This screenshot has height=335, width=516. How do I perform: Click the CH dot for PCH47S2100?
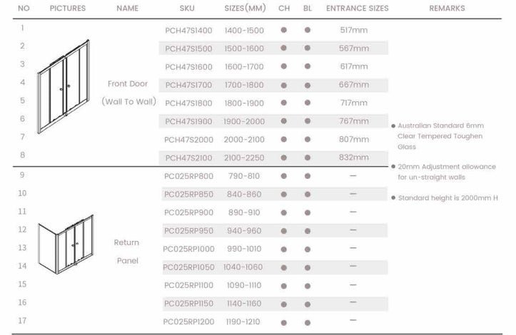pos(283,158)
